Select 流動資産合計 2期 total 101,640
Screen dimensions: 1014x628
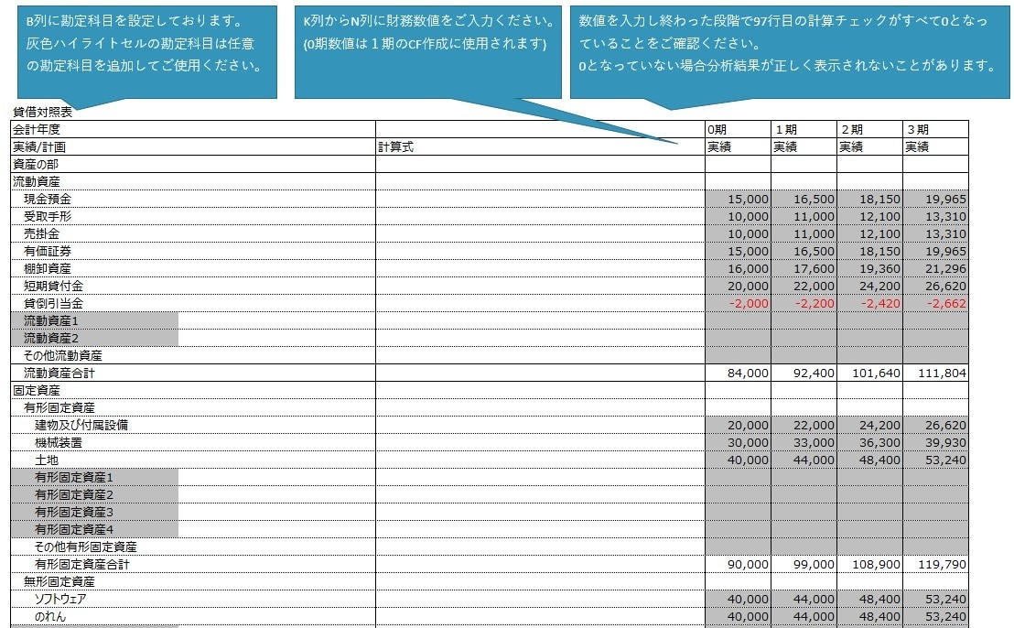click(x=869, y=374)
